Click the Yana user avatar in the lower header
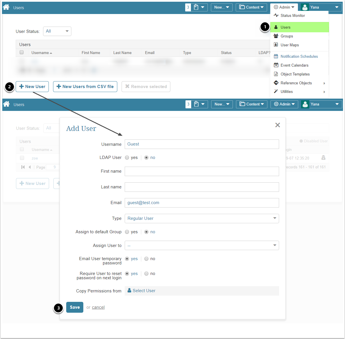 click(305, 104)
